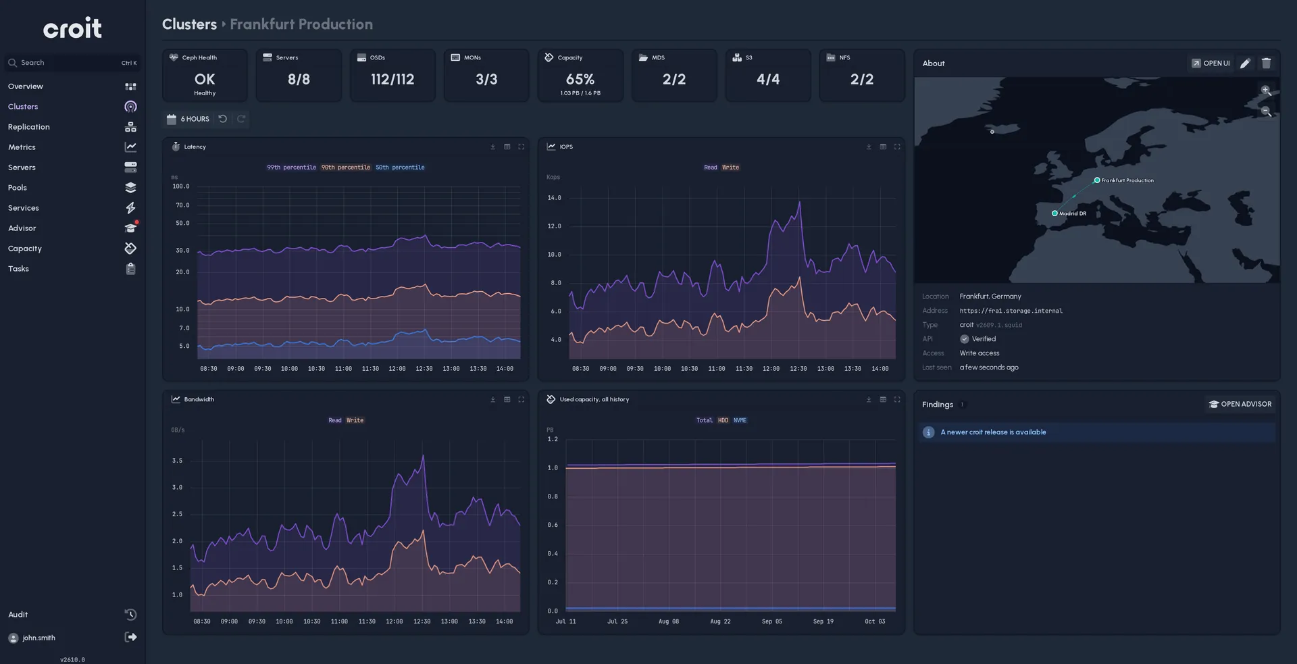
Task: Show table view for Bandwidth chart
Action: (507, 399)
